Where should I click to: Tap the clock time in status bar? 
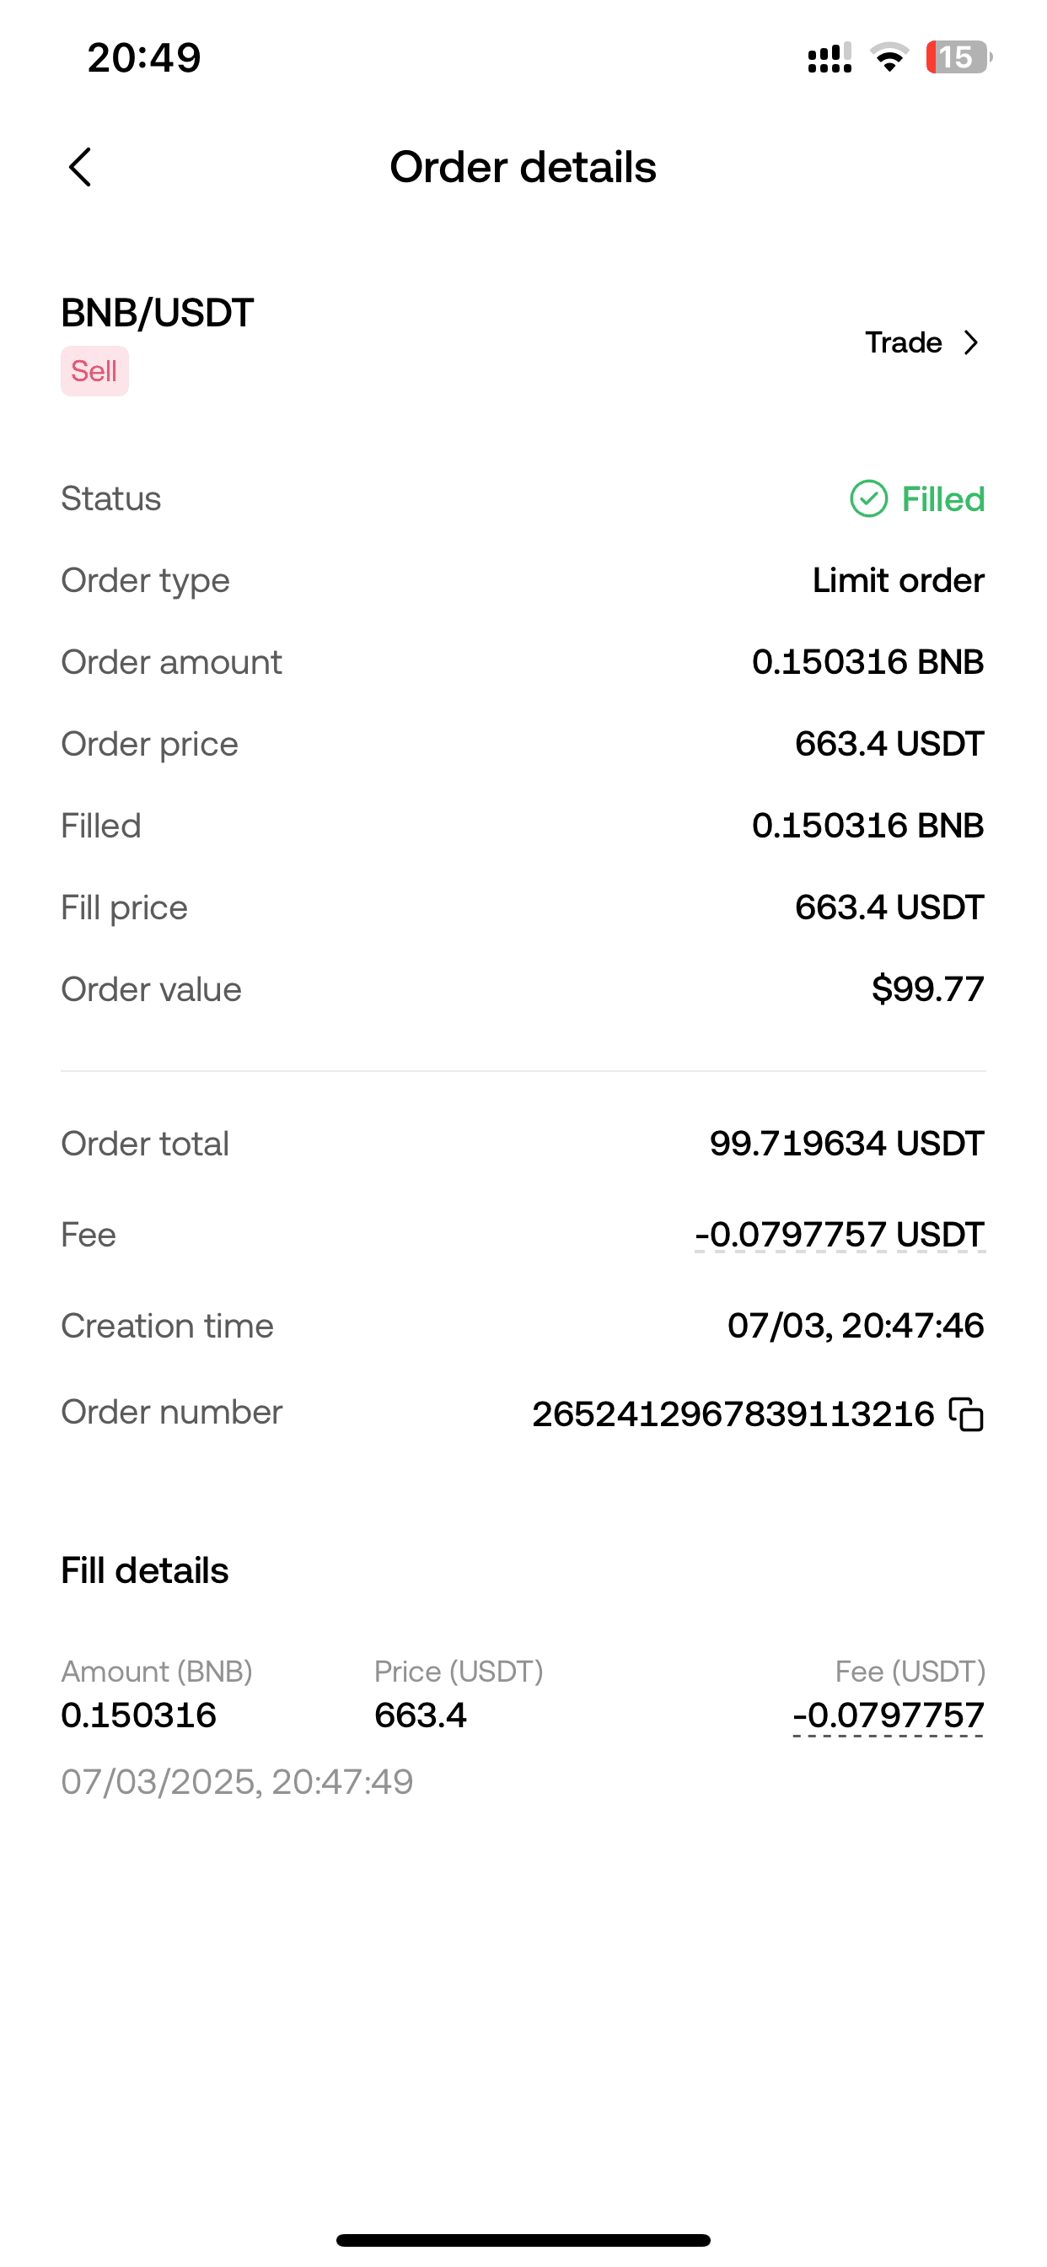click(x=144, y=58)
